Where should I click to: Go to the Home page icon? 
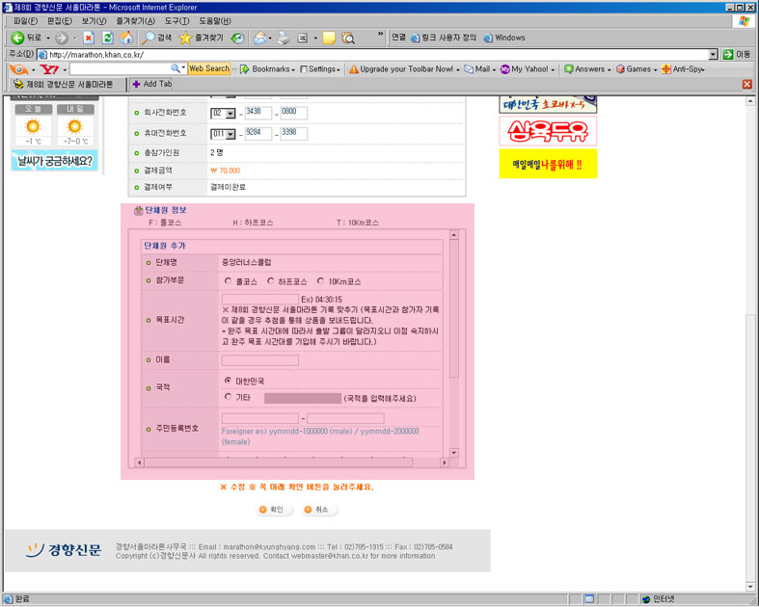pos(125,38)
